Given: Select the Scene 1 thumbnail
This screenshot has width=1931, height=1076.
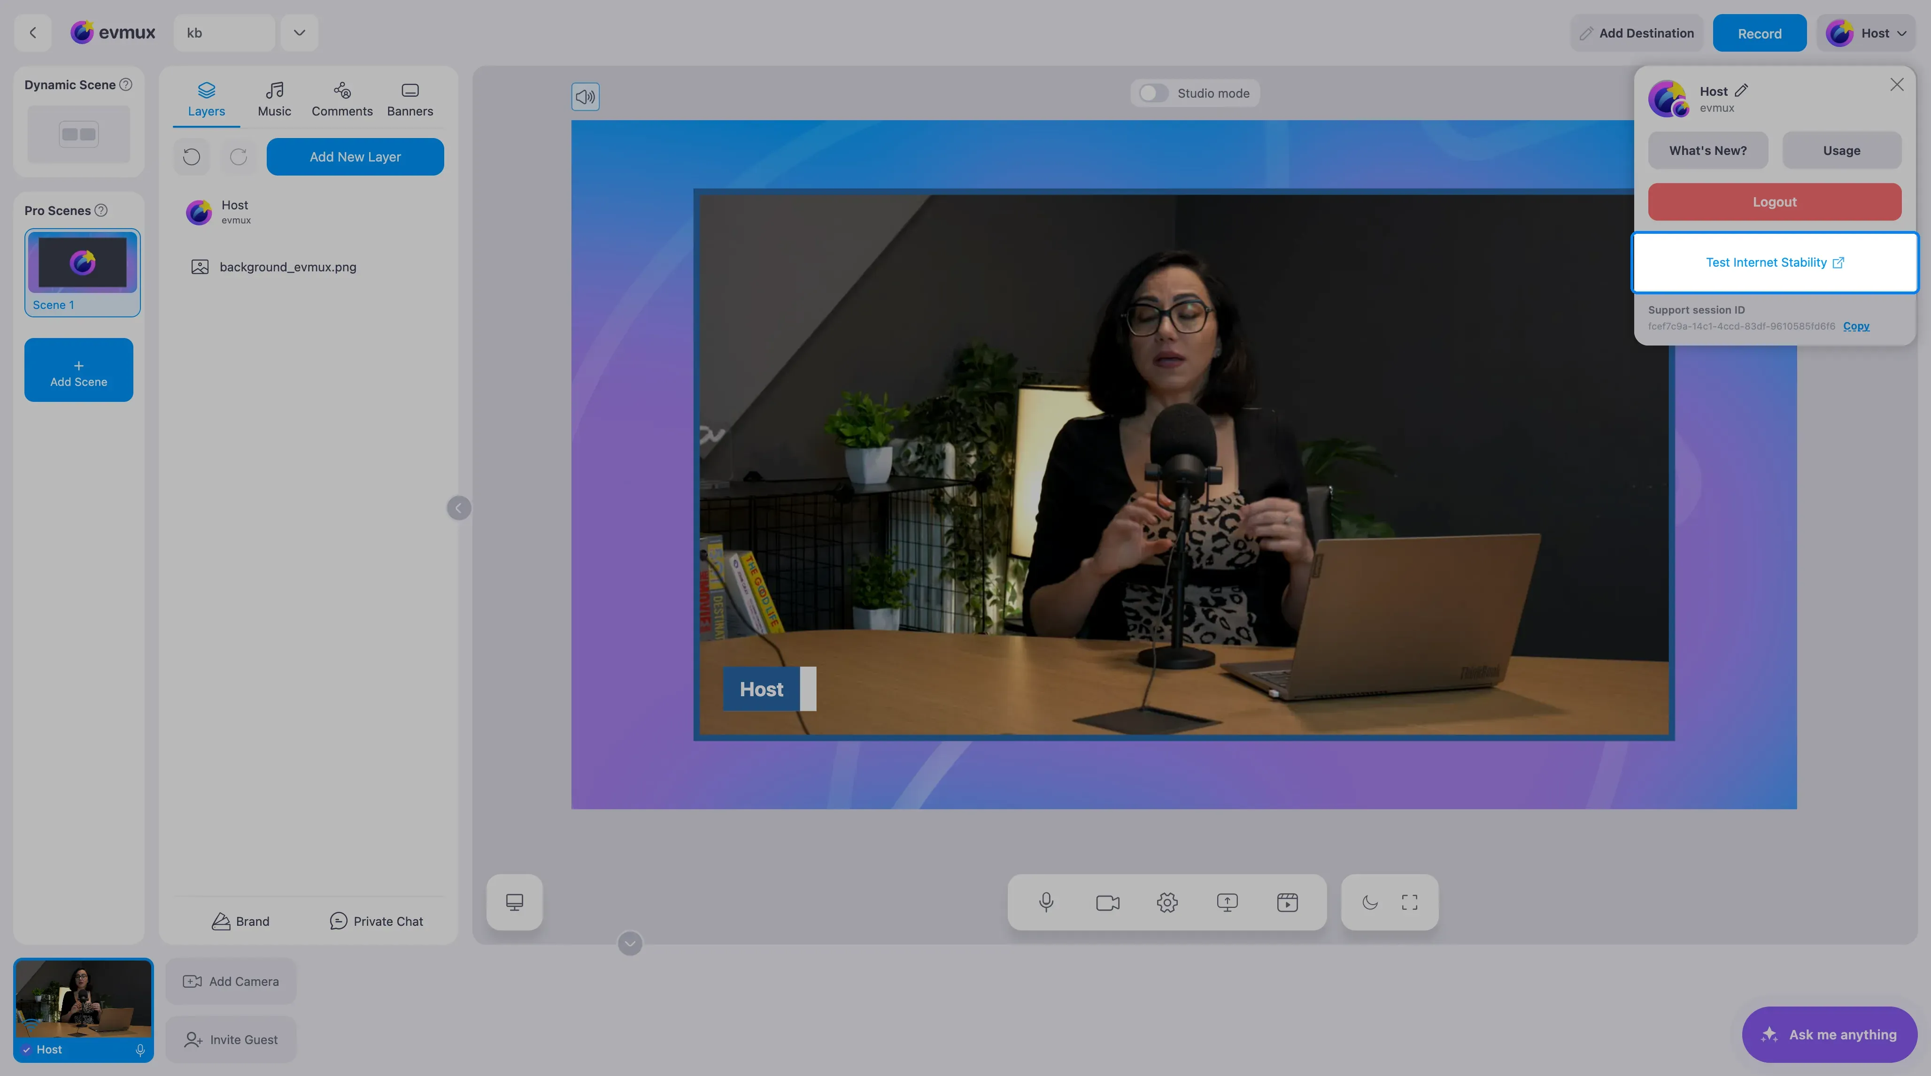Looking at the screenshot, I should point(83,273).
